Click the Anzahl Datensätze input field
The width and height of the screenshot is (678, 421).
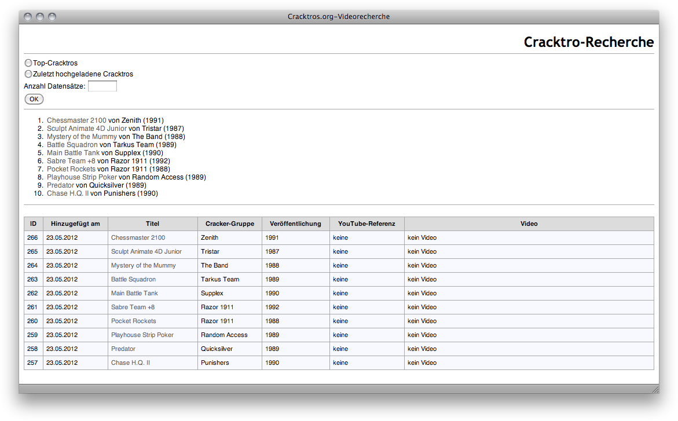102,86
